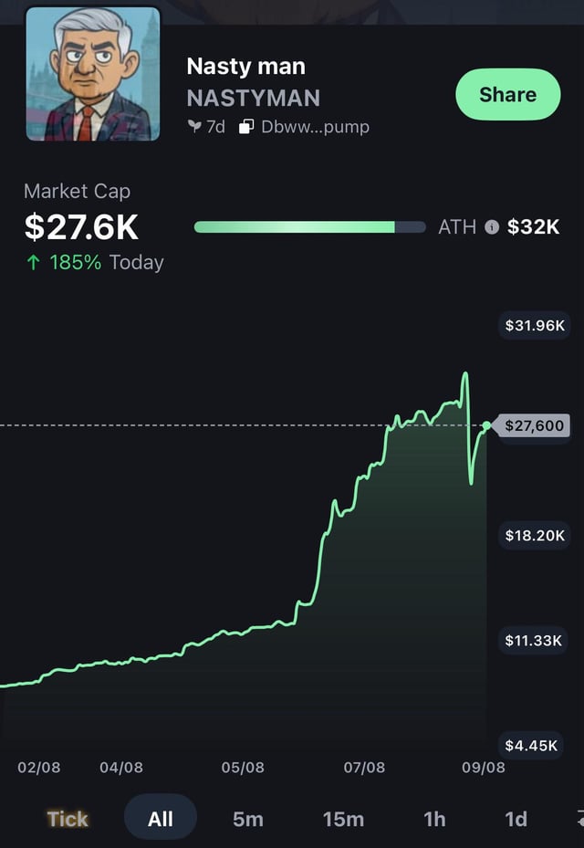Tap the $31.96K price axis label
Viewport: 584px width, 848px height.
click(535, 325)
